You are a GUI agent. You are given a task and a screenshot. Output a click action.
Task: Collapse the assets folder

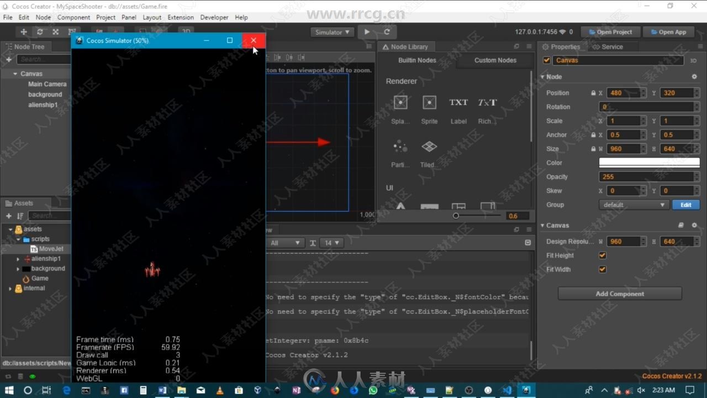point(10,229)
